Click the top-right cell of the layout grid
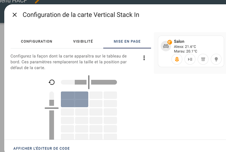This screenshot has height=152, width=226. [x=110, y=95]
